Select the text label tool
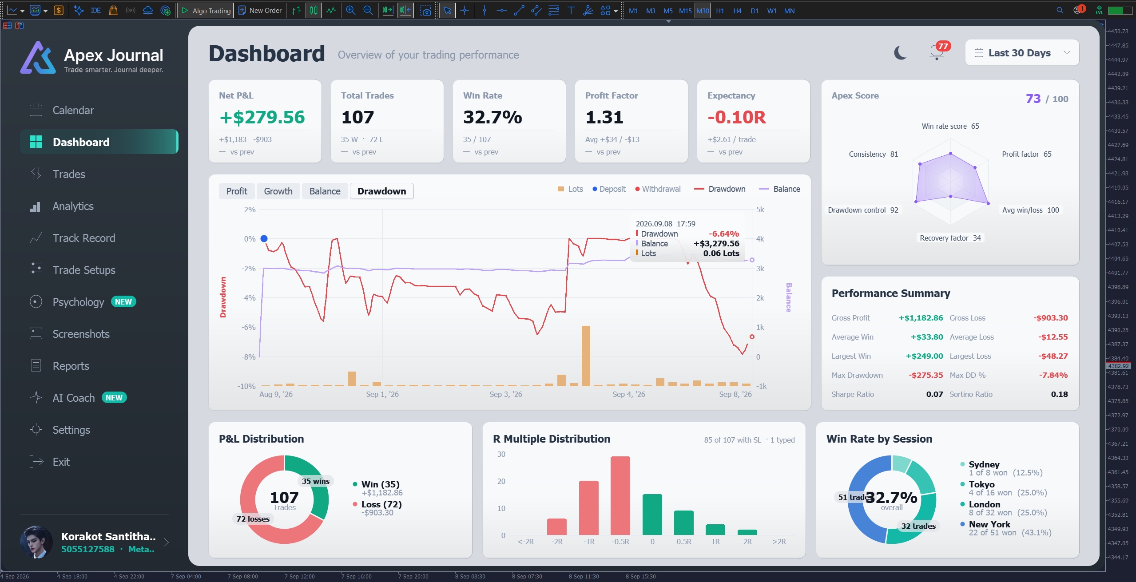 [571, 10]
